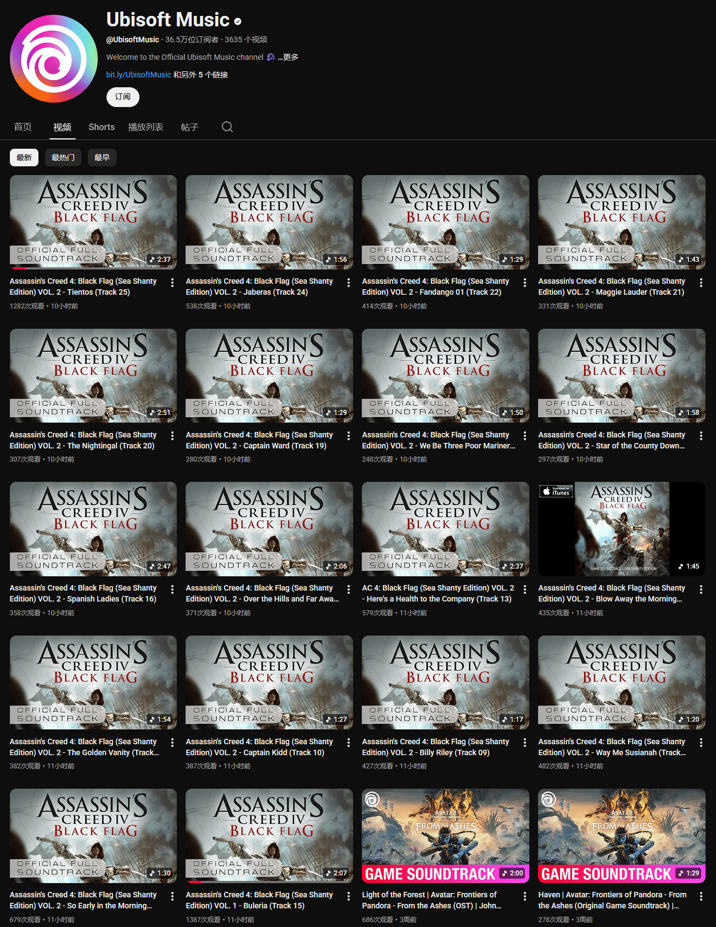This screenshot has width=716, height=927.
Task: Open the bit.ly/UbisoftMusic link
Action: (138, 75)
